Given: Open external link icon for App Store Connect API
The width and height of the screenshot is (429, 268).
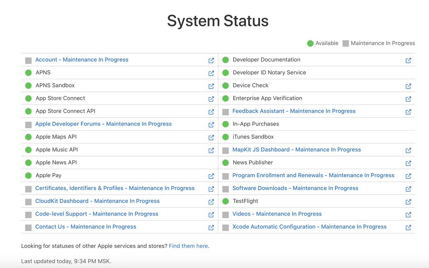Looking at the screenshot, I should [x=211, y=112].
